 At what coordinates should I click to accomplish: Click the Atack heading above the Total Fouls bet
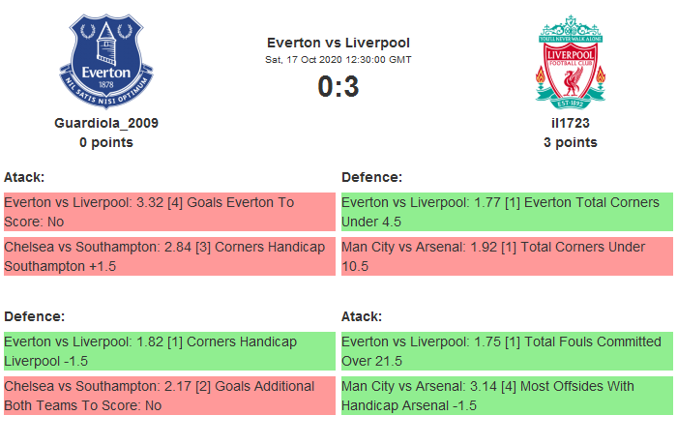pos(362,316)
